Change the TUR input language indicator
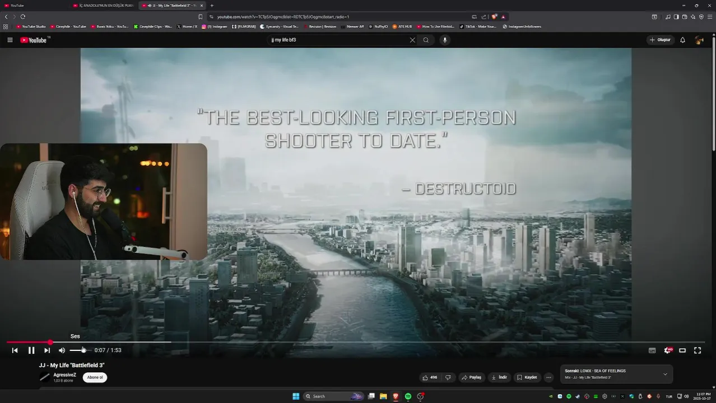Image resolution: width=716 pixels, height=403 pixels. pyautogui.click(x=669, y=396)
